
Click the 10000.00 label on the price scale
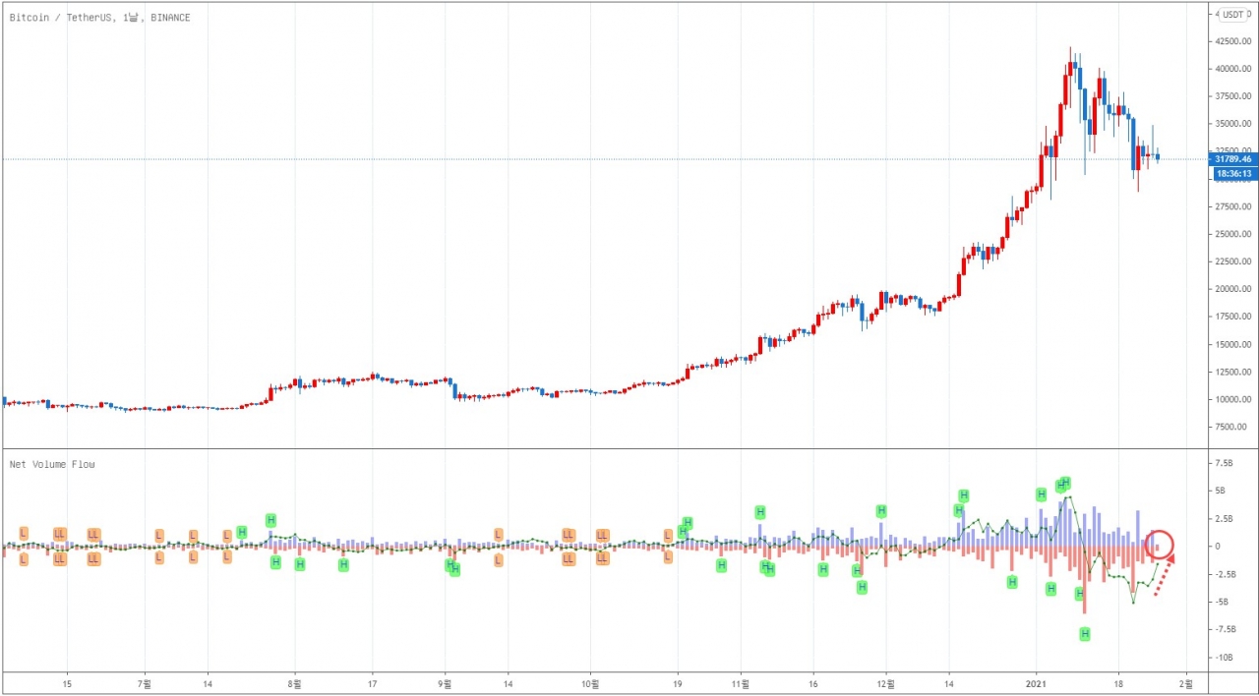(1232, 399)
